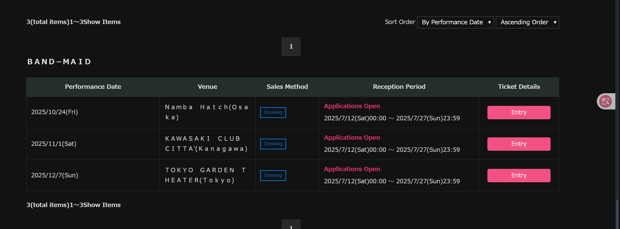Click Drawing badge for 2025/10/24 show

[x=273, y=113]
